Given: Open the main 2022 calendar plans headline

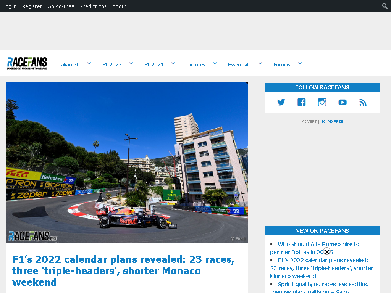Looking at the screenshot, I should tap(123, 271).
